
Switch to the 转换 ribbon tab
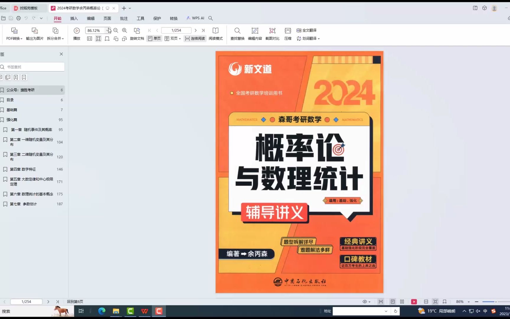point(174,18)
